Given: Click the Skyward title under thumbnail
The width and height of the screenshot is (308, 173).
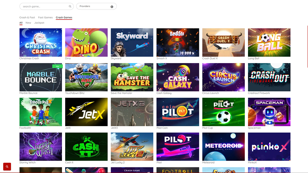Looking at the screenshot, I should 116,58.
